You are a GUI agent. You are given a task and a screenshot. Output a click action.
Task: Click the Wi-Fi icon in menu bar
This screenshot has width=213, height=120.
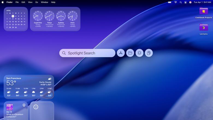176,2
